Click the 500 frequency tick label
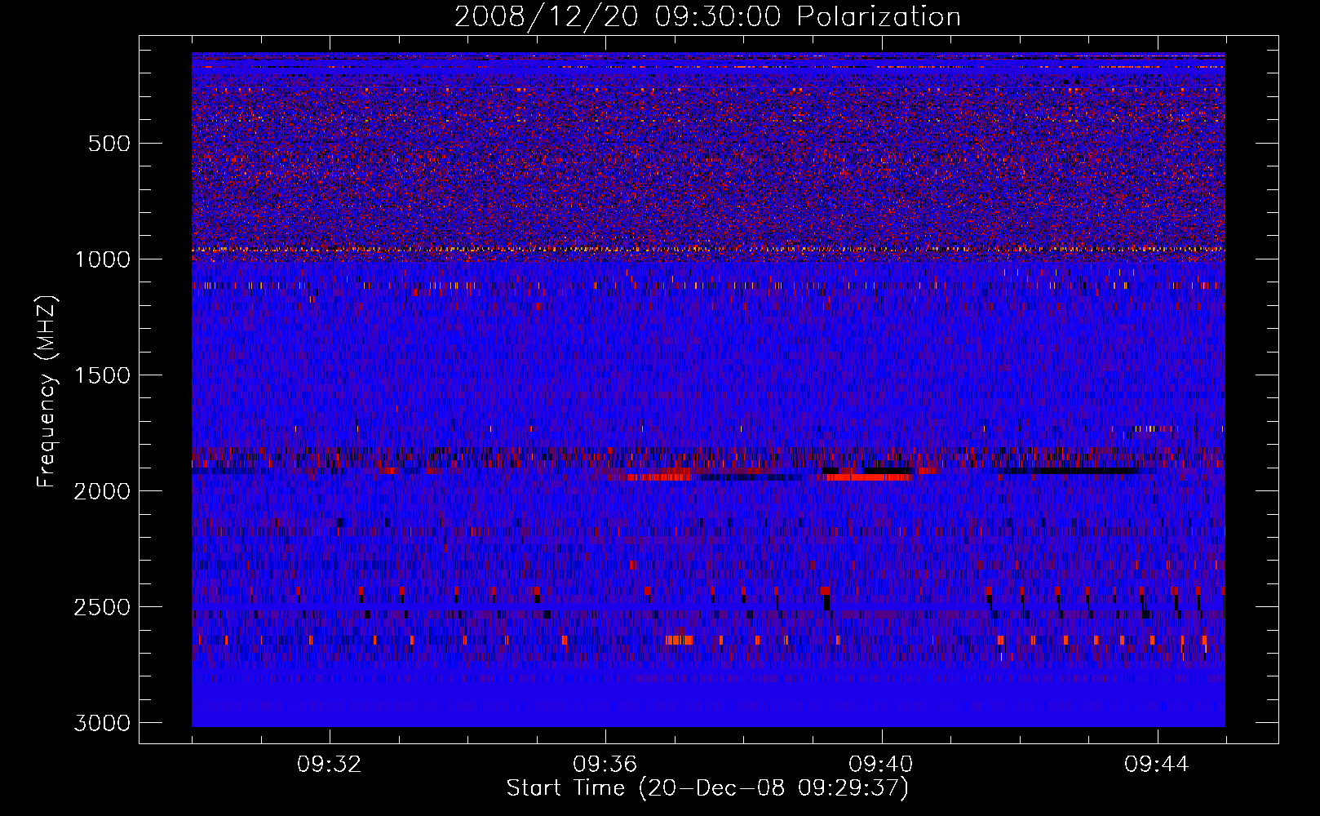This screenshot has height=816, width=1320. (109, 144)
